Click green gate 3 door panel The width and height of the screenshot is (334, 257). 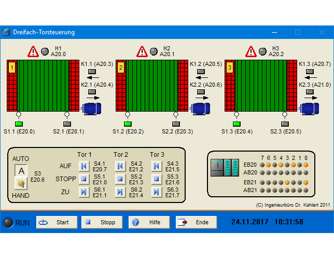(x=261, y=86)
